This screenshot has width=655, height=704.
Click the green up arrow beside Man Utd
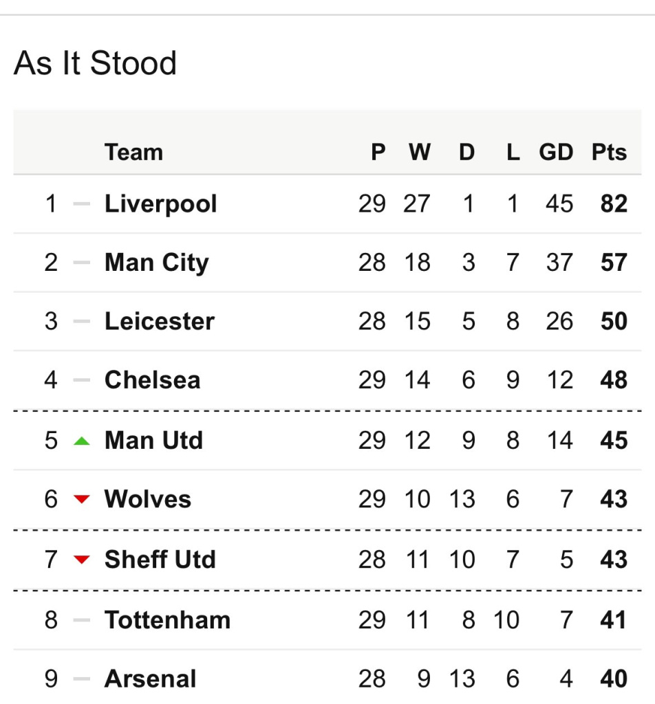click(82, 441)
